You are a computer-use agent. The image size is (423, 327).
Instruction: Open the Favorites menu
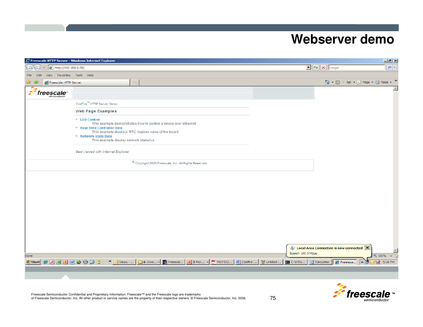point(64,75)
